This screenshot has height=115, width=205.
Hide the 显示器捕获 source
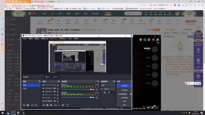(55, 101)
